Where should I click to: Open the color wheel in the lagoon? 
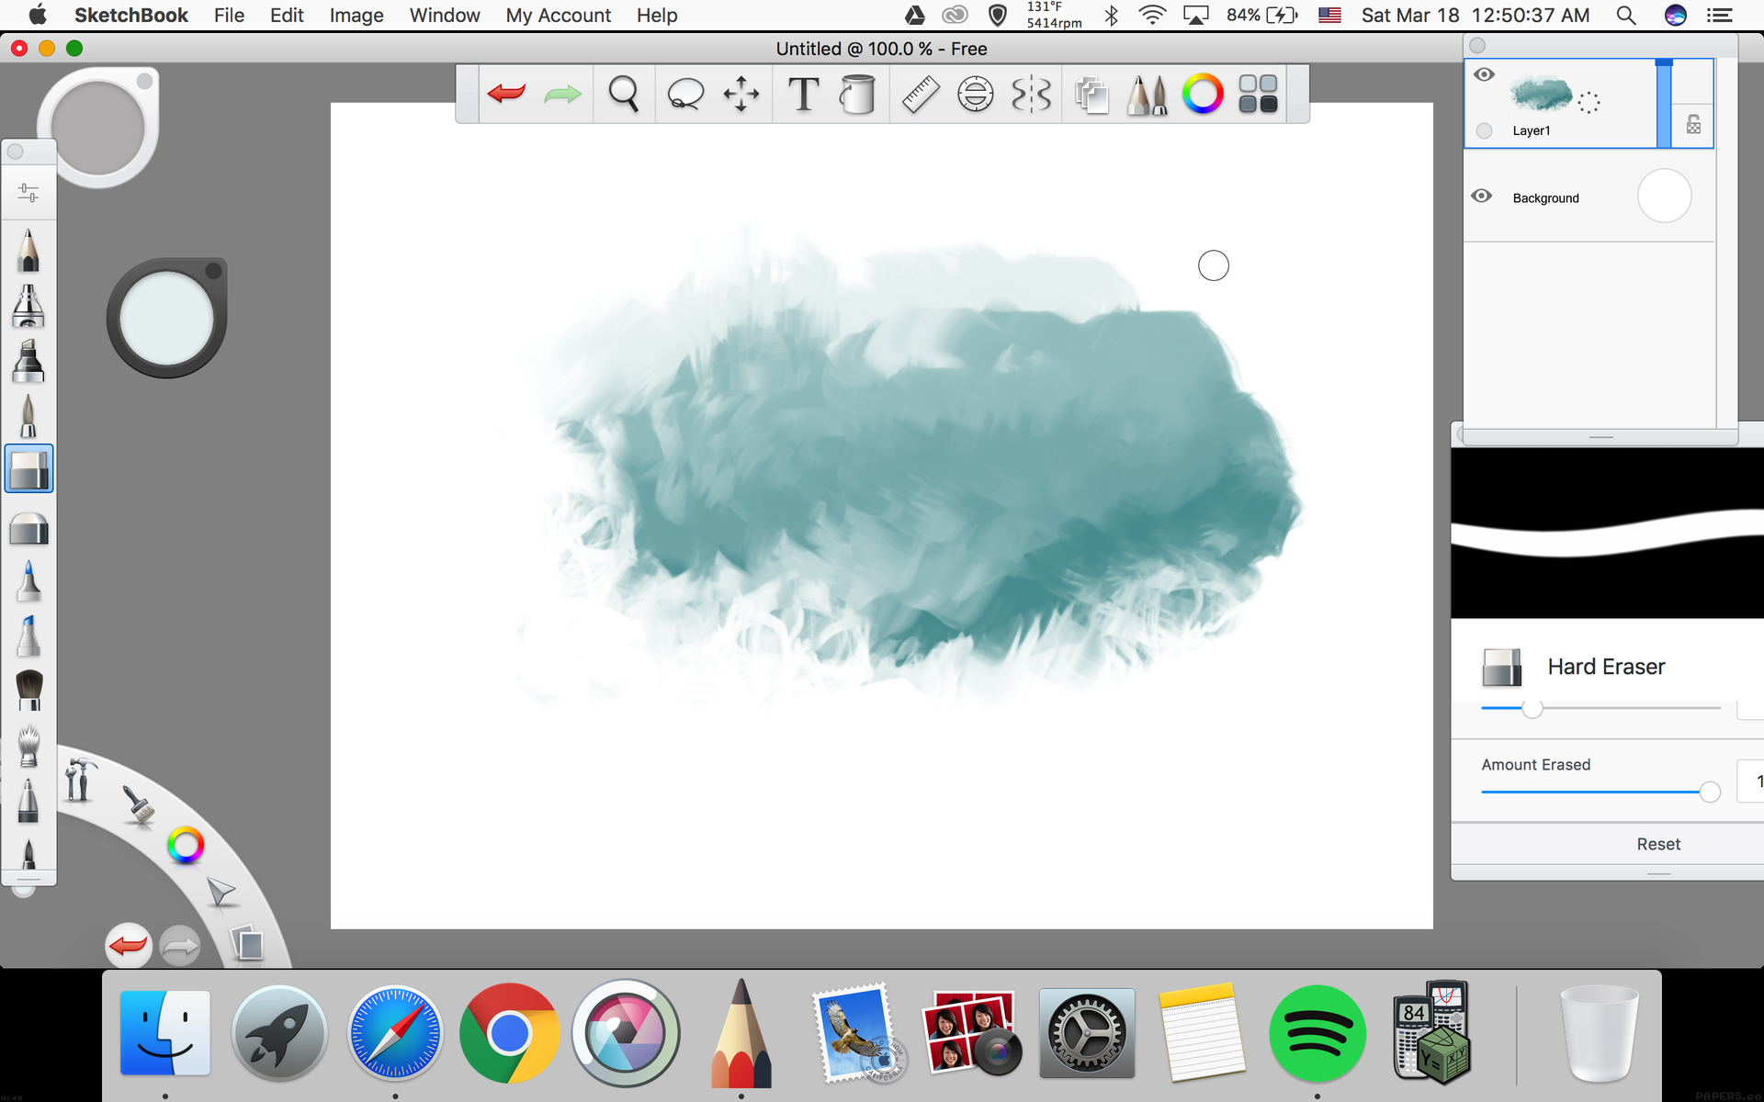tap(186, 846)
